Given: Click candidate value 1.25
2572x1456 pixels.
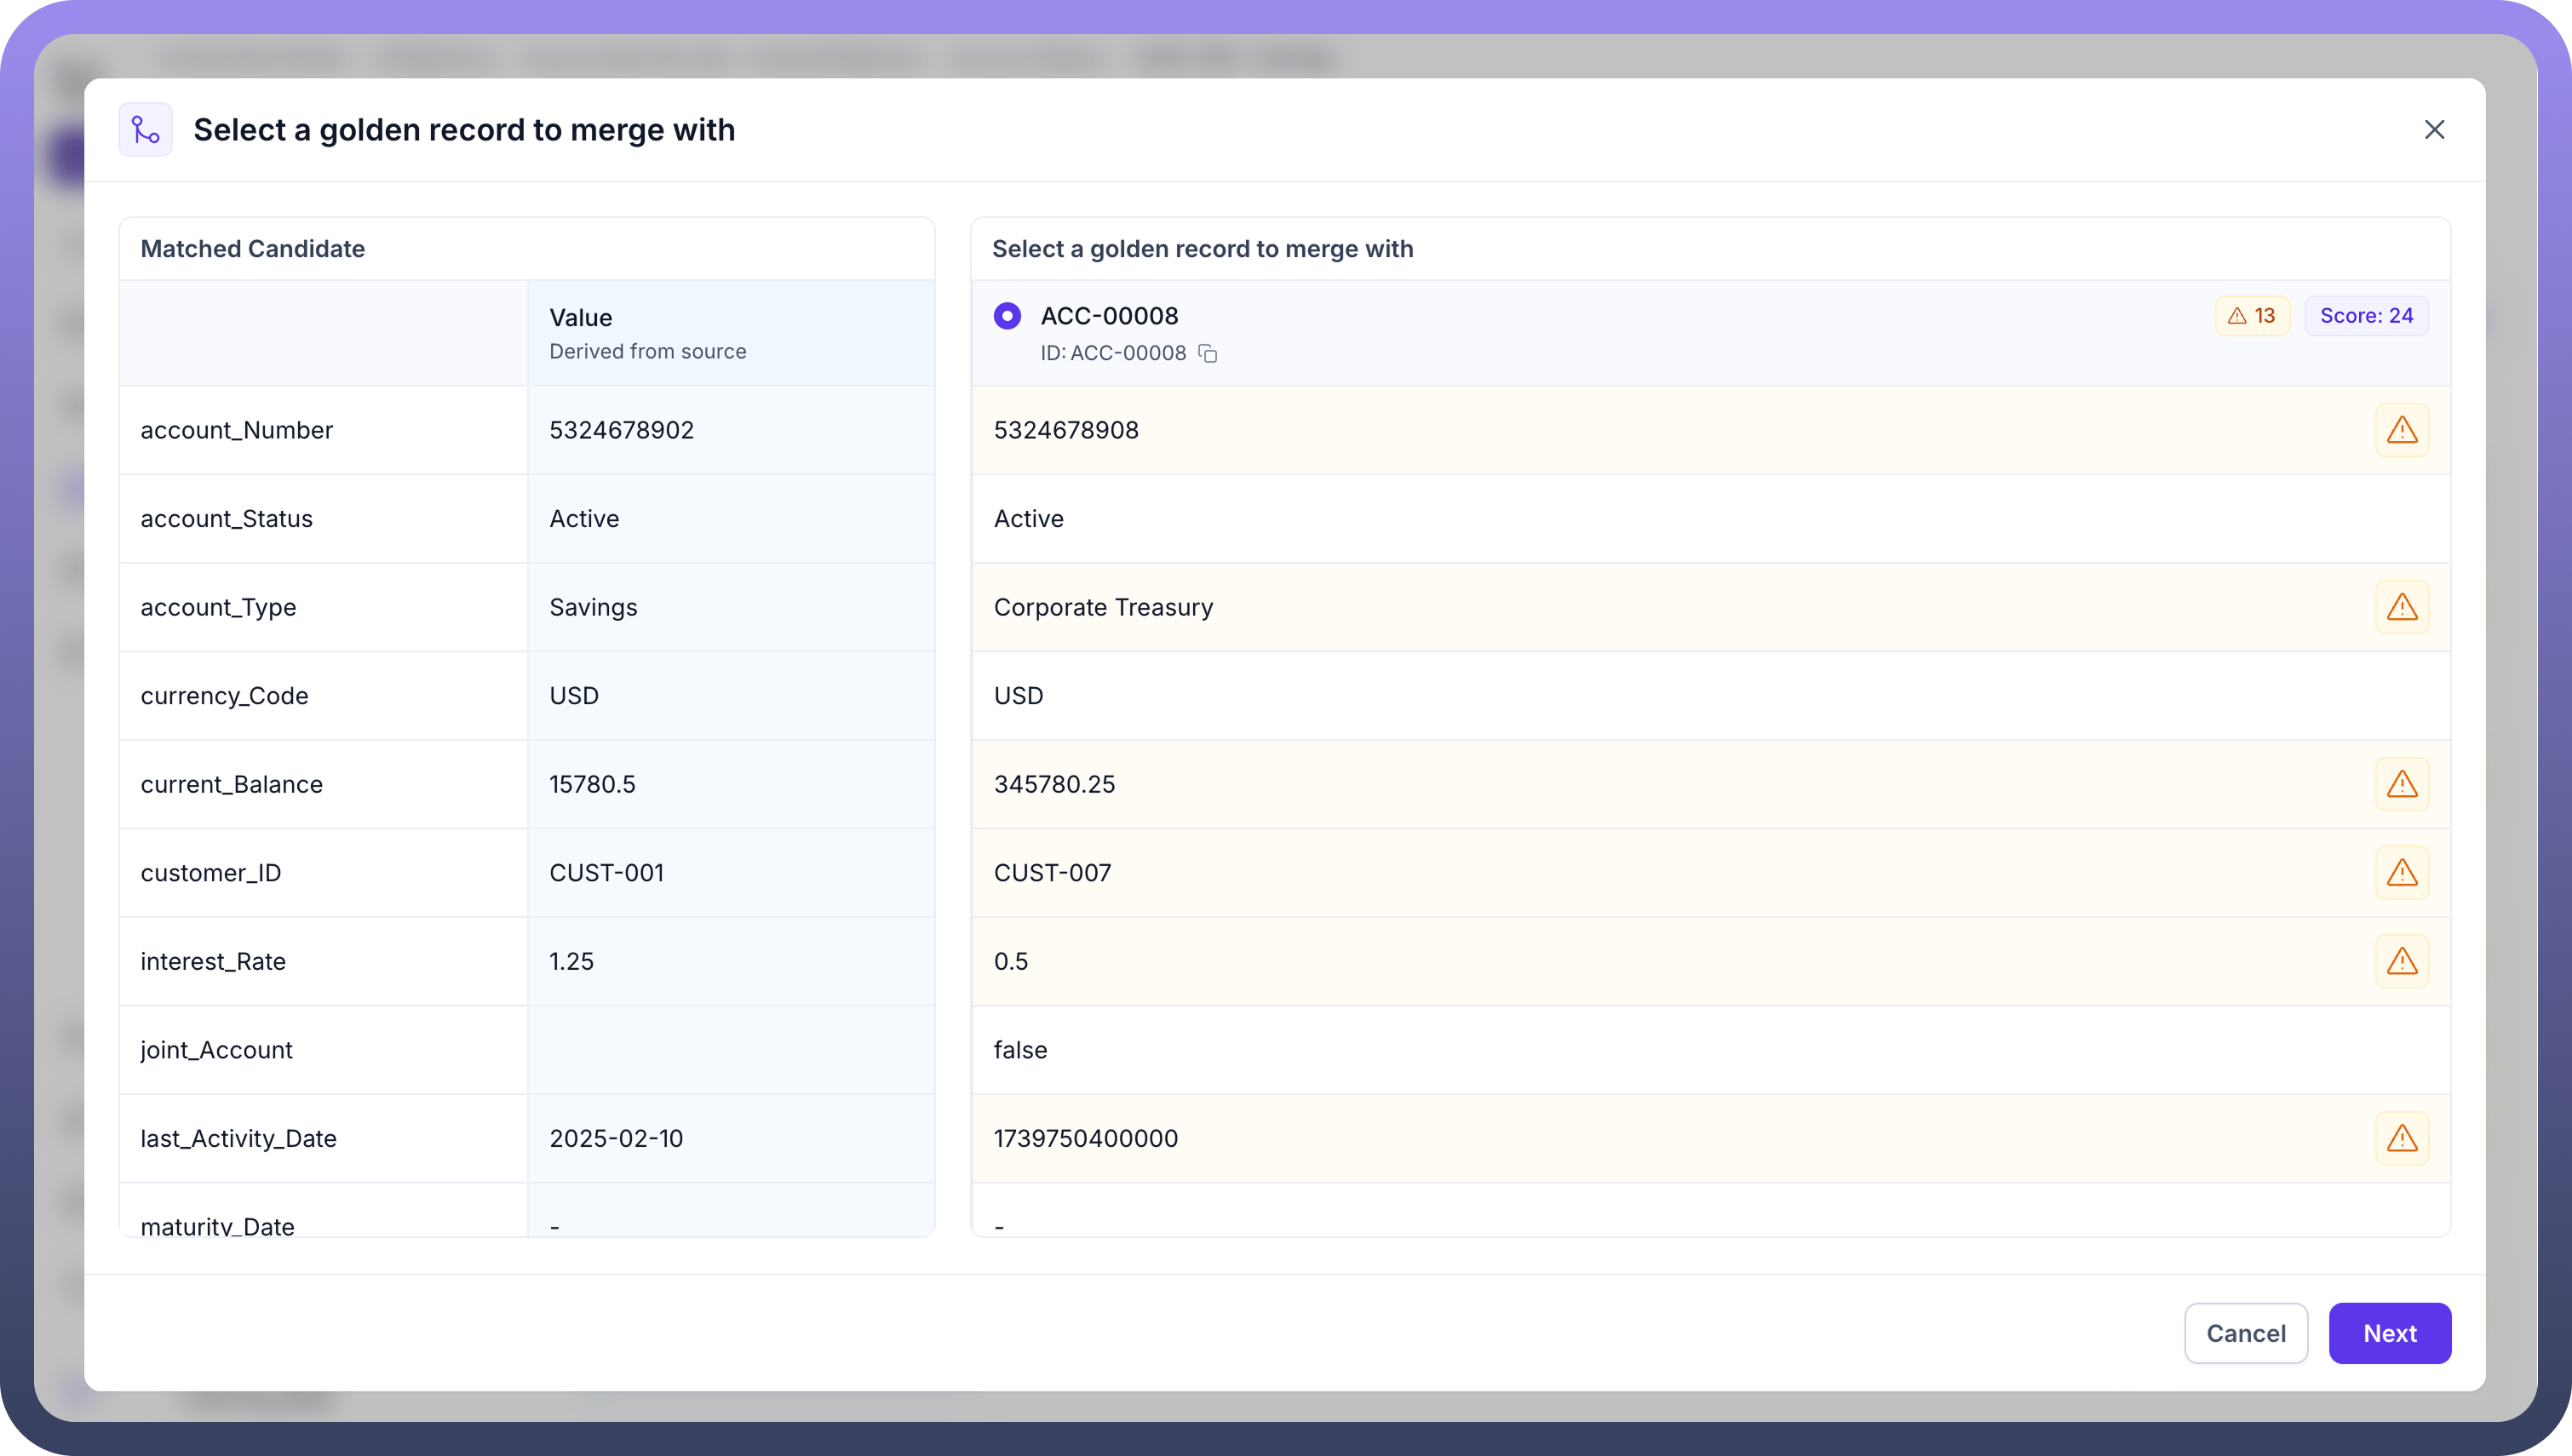Looking at the screenshot, I should click(571, 961).
